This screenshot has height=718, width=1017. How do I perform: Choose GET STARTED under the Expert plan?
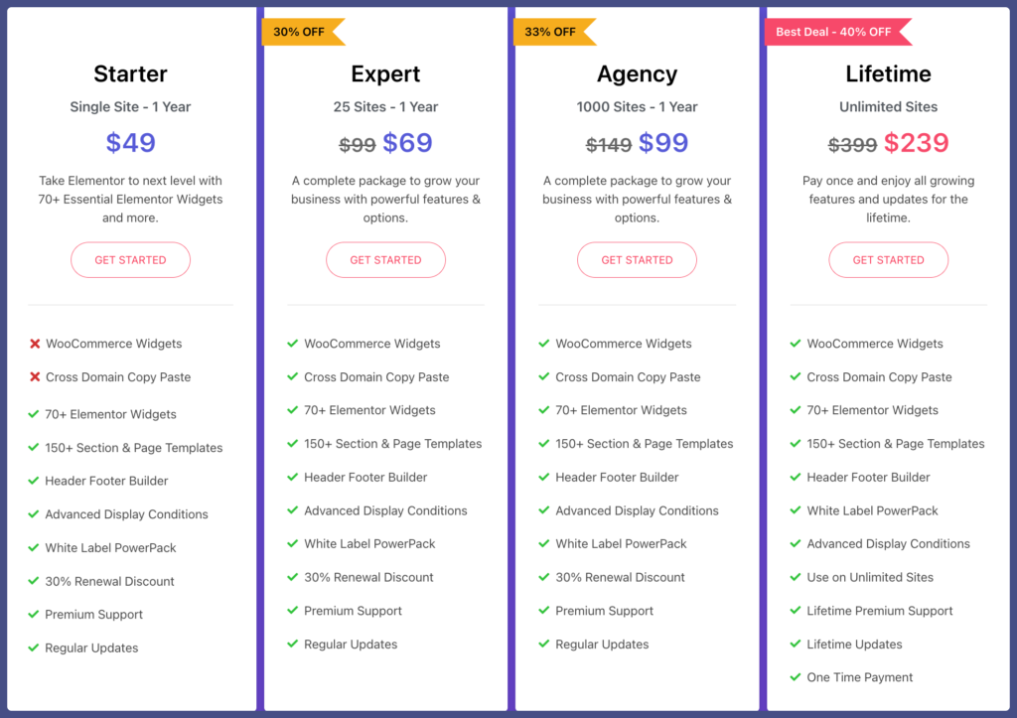coord(386,260)
